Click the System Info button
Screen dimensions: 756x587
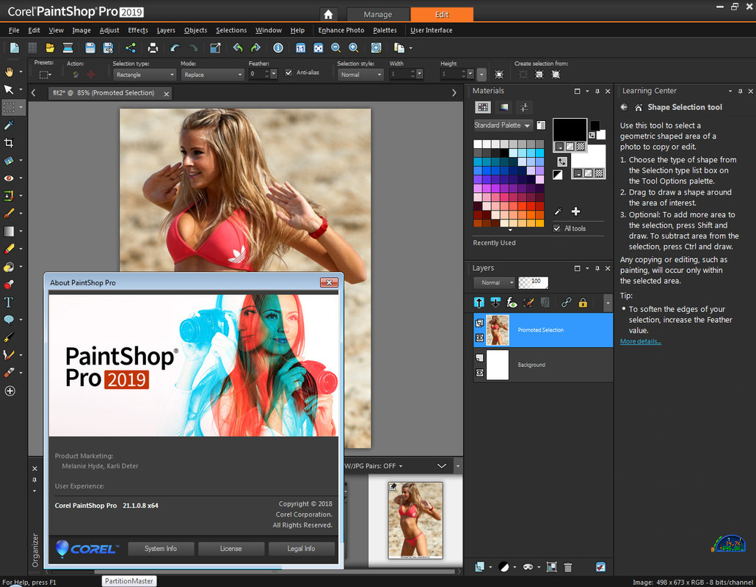pos(161,548)
